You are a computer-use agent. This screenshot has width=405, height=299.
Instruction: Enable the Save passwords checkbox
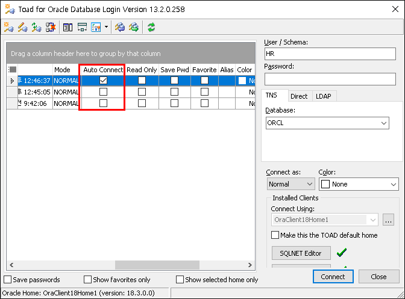click(8, 280)
